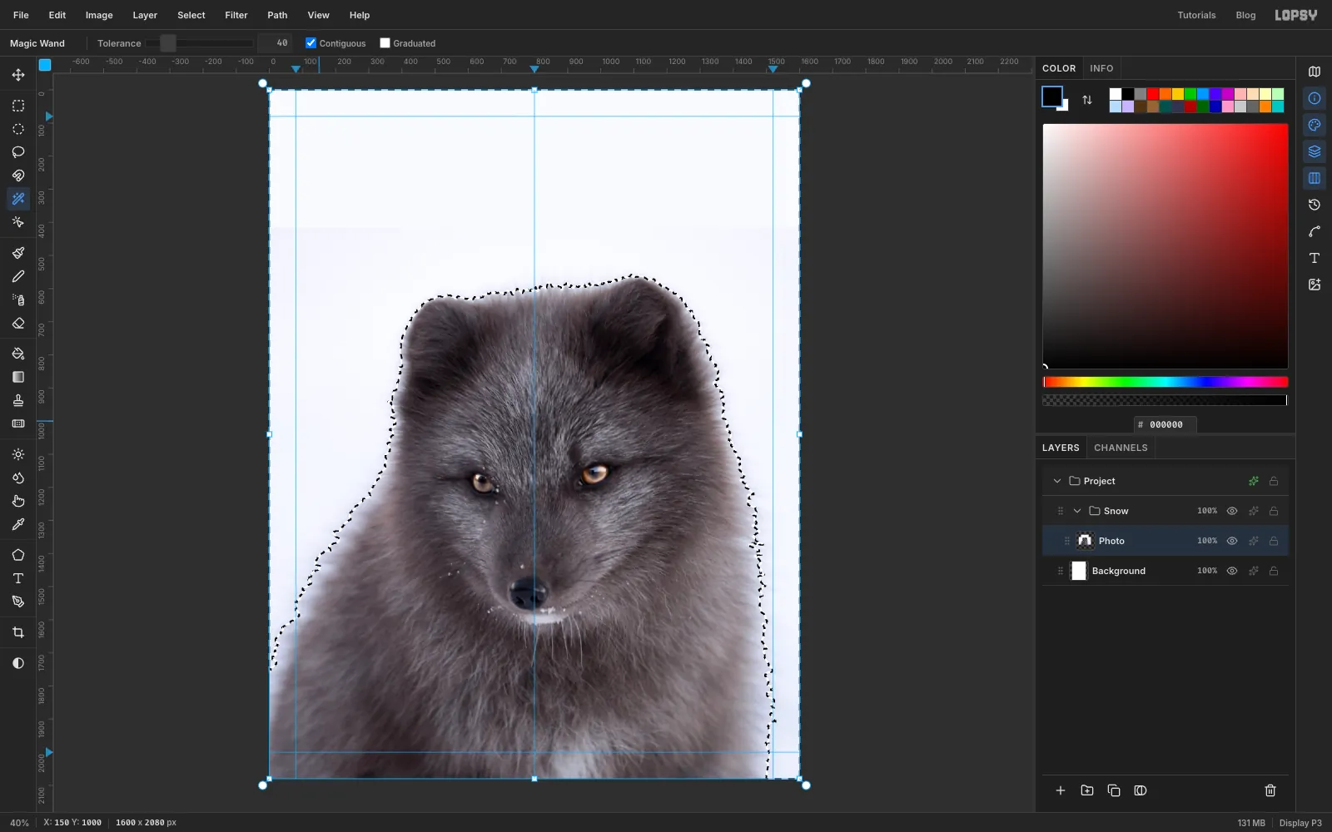The width and height of the screenshot is (1332, 832).
Task: Select the Eraser tool
Action: click(18, 323)
